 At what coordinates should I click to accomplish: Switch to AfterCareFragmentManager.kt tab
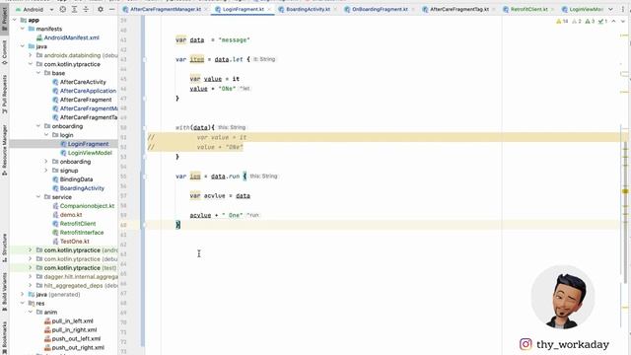pos(165,9)
